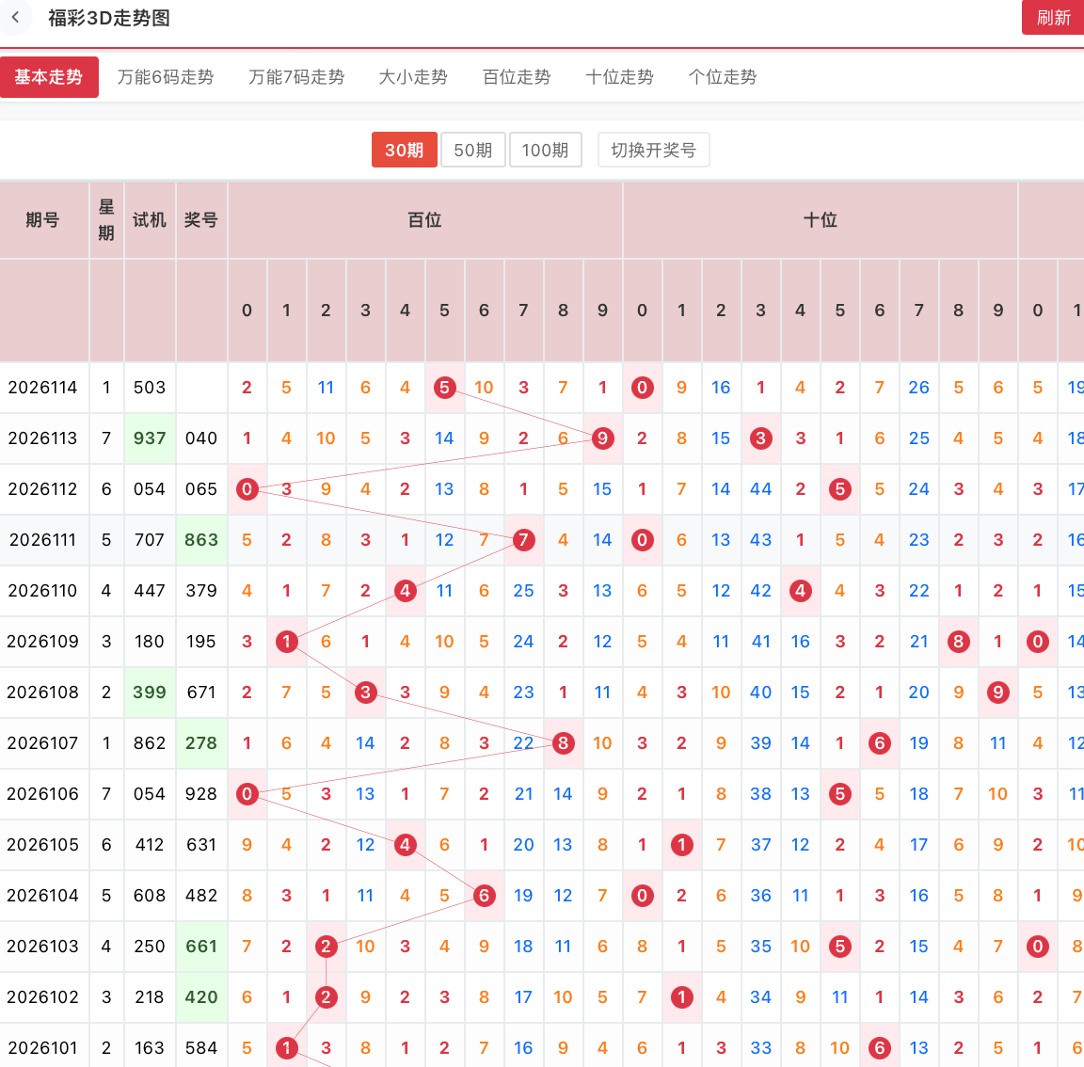Click trial number 503
The height and width of the screenshot is (1067, 1084).
(x=150, y=388)
